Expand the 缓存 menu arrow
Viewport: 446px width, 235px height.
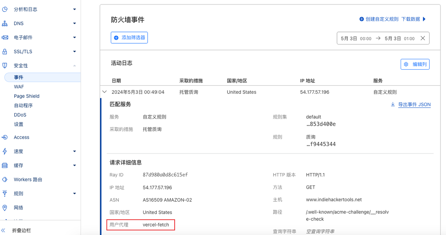click(x=74, y=165)
